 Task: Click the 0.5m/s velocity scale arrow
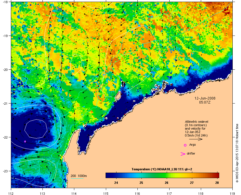tap(196, 139)
